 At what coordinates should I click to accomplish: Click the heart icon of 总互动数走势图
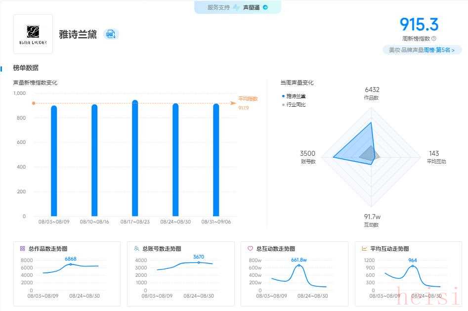(251, 249)
